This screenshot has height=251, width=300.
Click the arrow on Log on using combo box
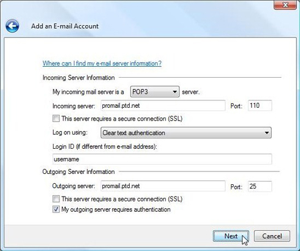pyautogui.click(x=266, y=133)
